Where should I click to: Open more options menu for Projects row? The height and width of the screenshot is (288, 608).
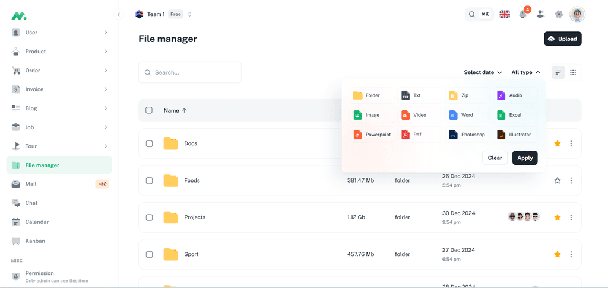point(571,217)
